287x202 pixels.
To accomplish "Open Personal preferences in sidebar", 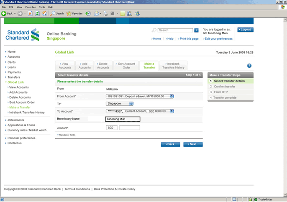I will (x=21, y=138).
